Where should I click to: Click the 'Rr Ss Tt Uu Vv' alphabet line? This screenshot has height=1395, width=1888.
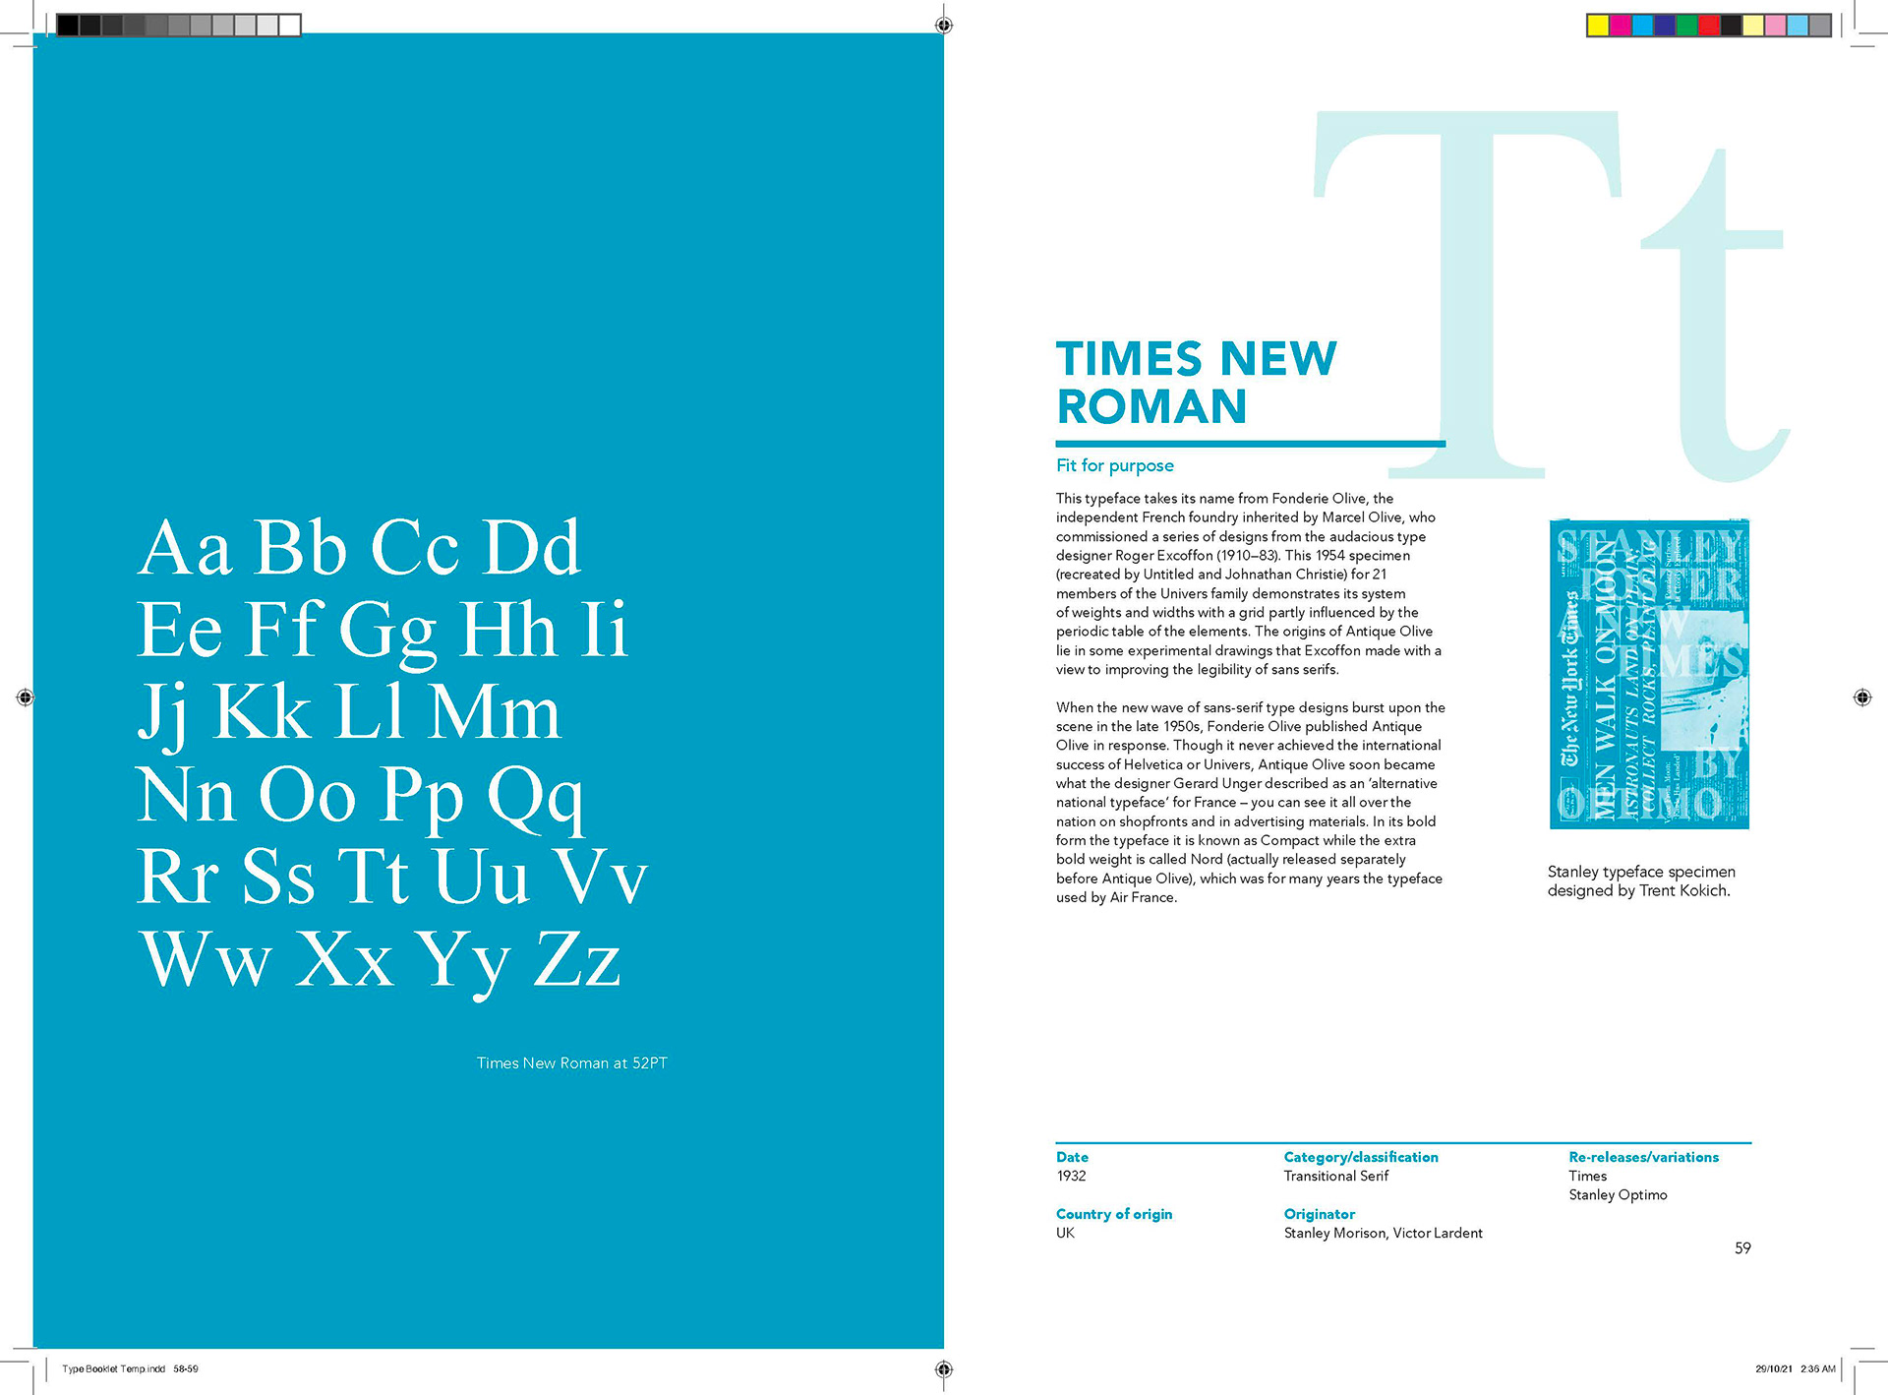click(x=392, y=876)
